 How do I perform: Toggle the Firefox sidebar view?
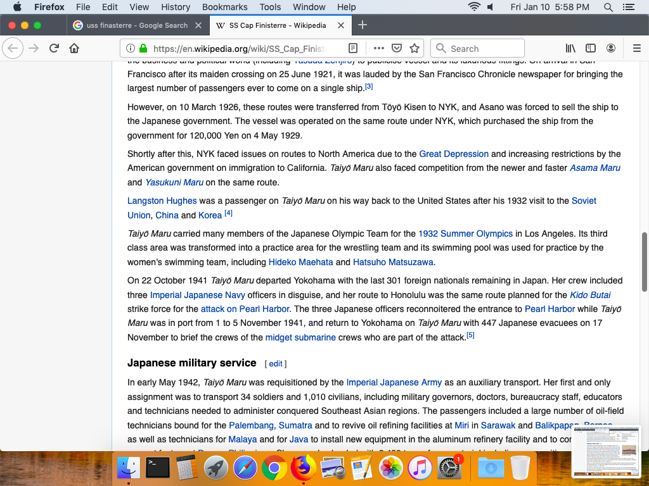coord(591,49)
